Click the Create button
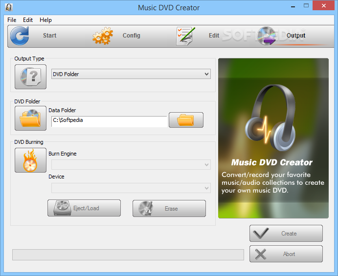 click(x=286, y=234)
